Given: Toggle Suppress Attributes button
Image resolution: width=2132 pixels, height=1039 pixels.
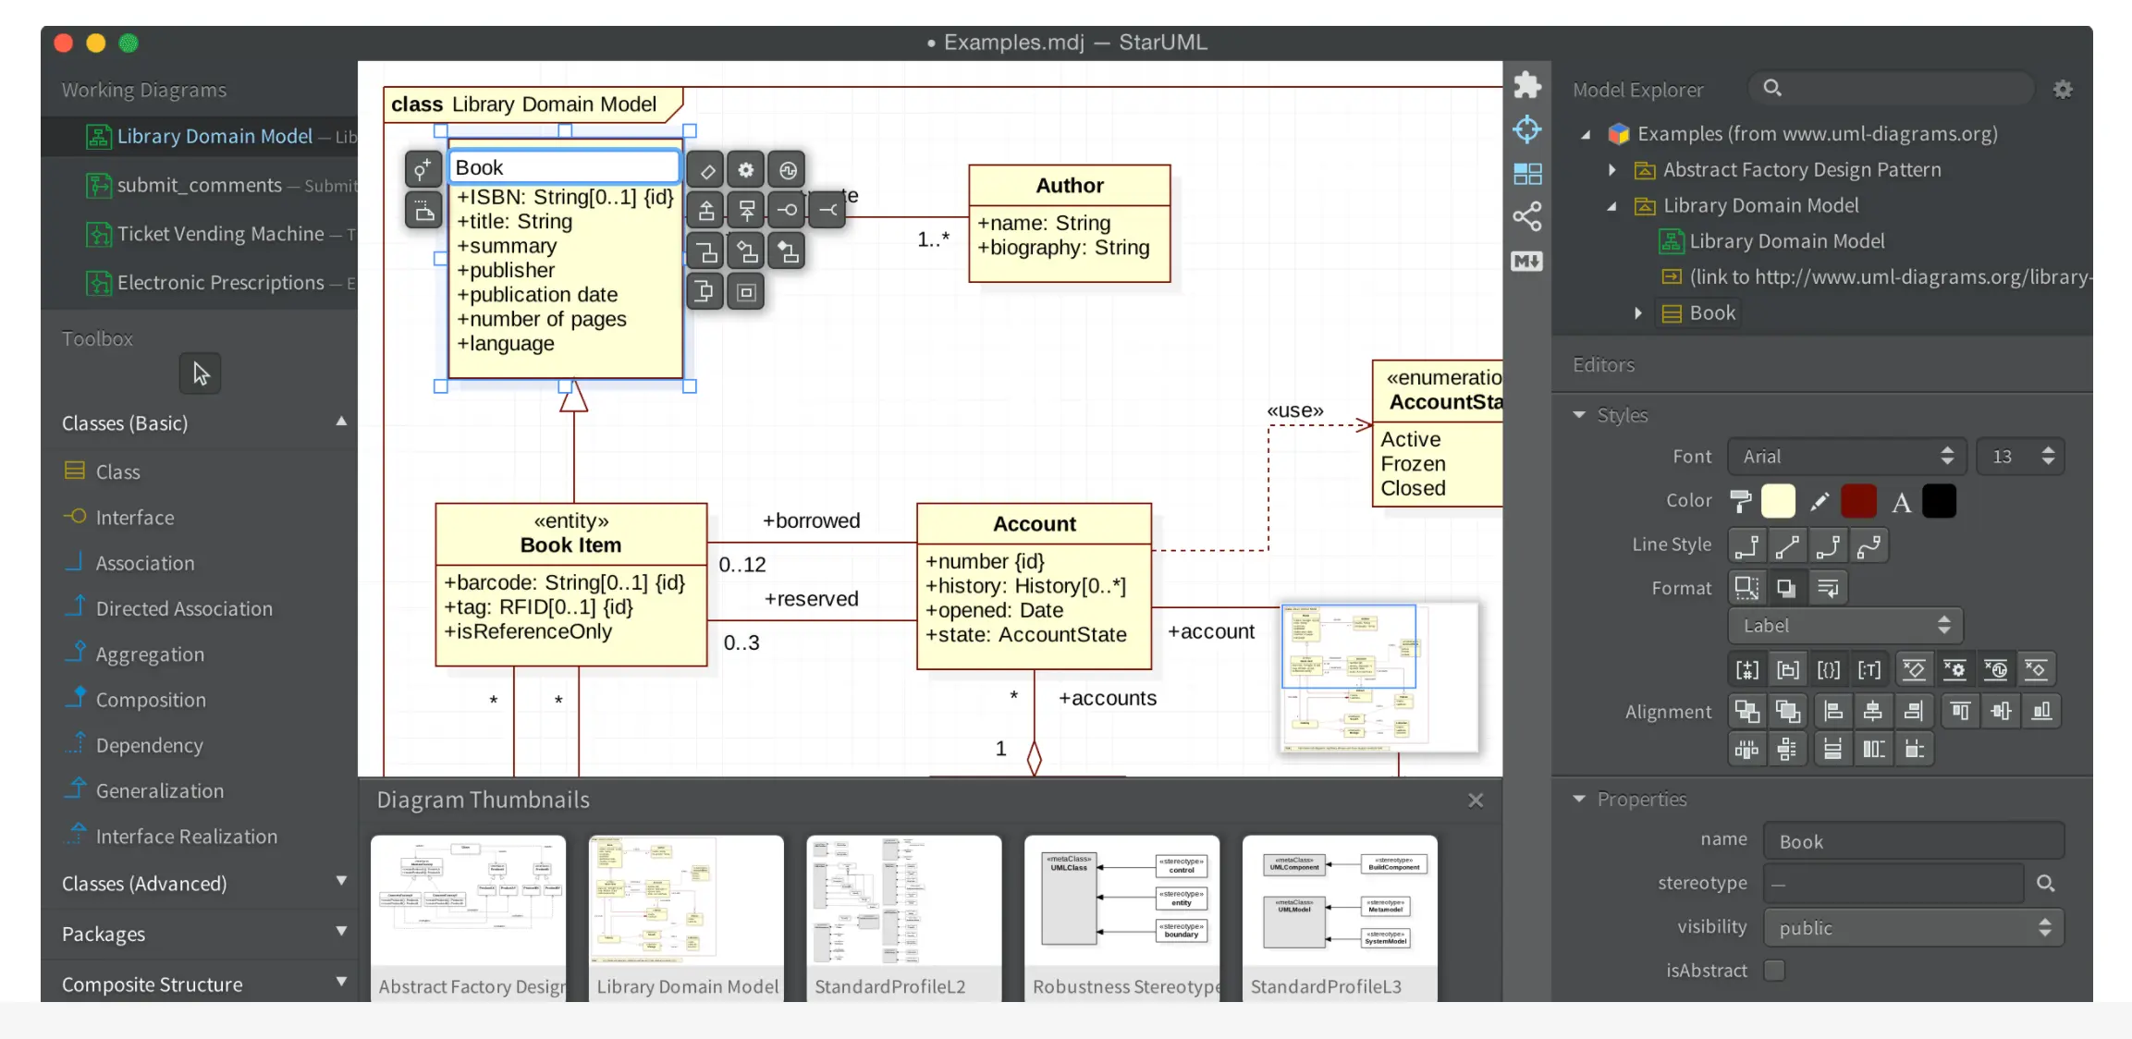Looking at the screenshot, I should click(x=1915, y=669).
